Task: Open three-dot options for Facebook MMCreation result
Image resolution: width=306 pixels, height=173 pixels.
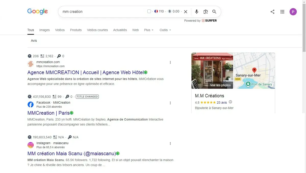Action: click(170, 103)
